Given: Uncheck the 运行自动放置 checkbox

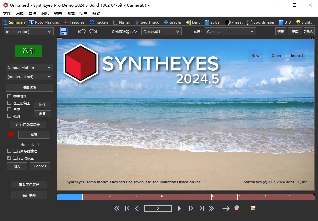Looking at the screenshot, I should (x=9, y=158).
